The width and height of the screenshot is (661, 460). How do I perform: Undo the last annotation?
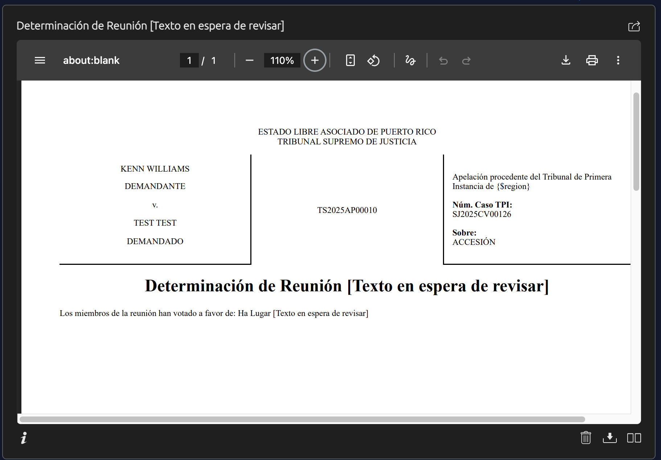(x=443, y=61)
